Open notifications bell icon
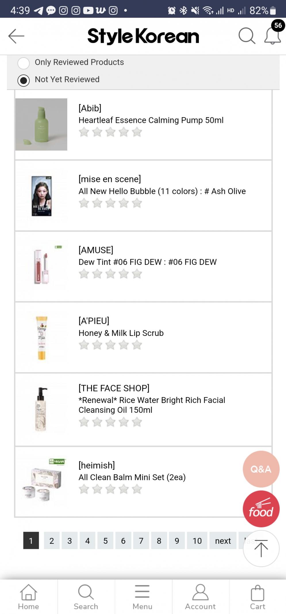 (272, 36)
